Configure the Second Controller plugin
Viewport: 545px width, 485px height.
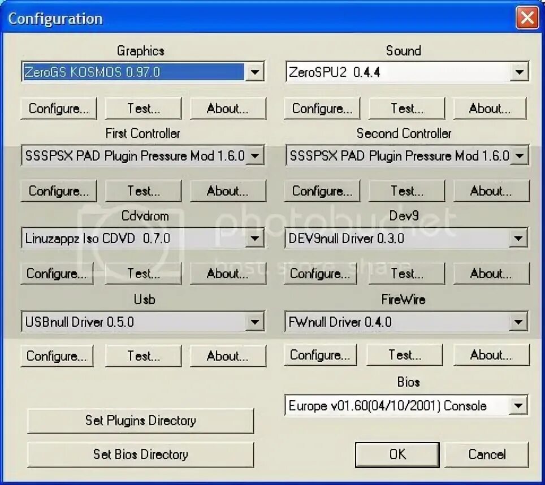(322, 190)
